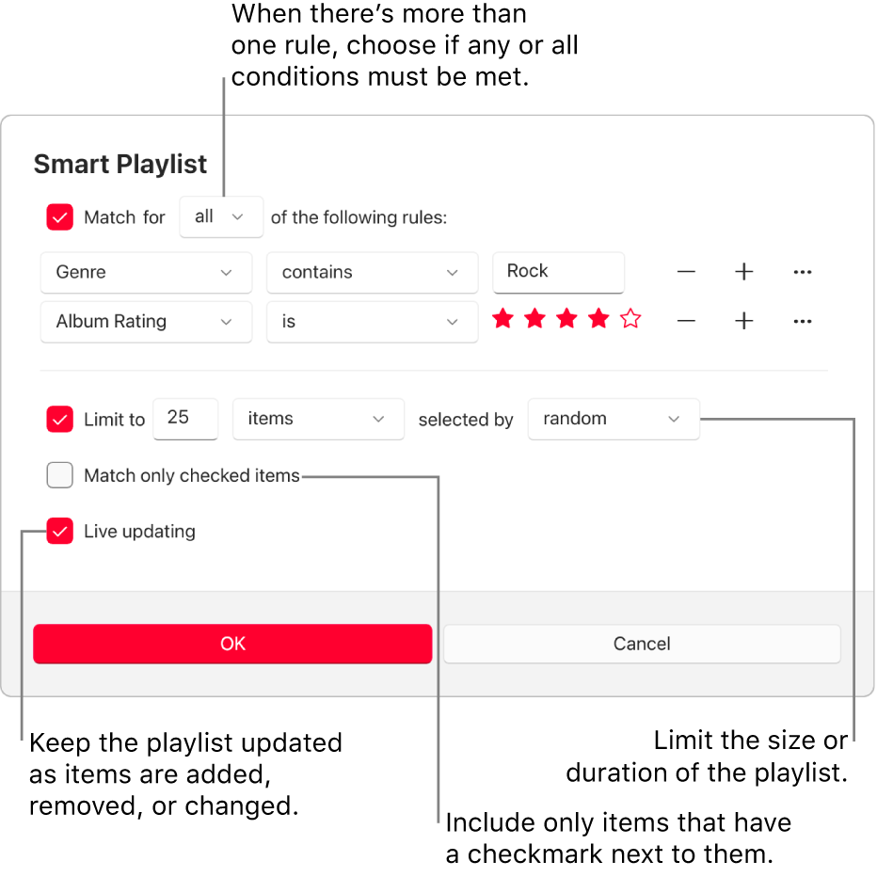This screenshot has height=877, width=877.
Task: Disable Live updating
Action: click(x=59, y=531)
